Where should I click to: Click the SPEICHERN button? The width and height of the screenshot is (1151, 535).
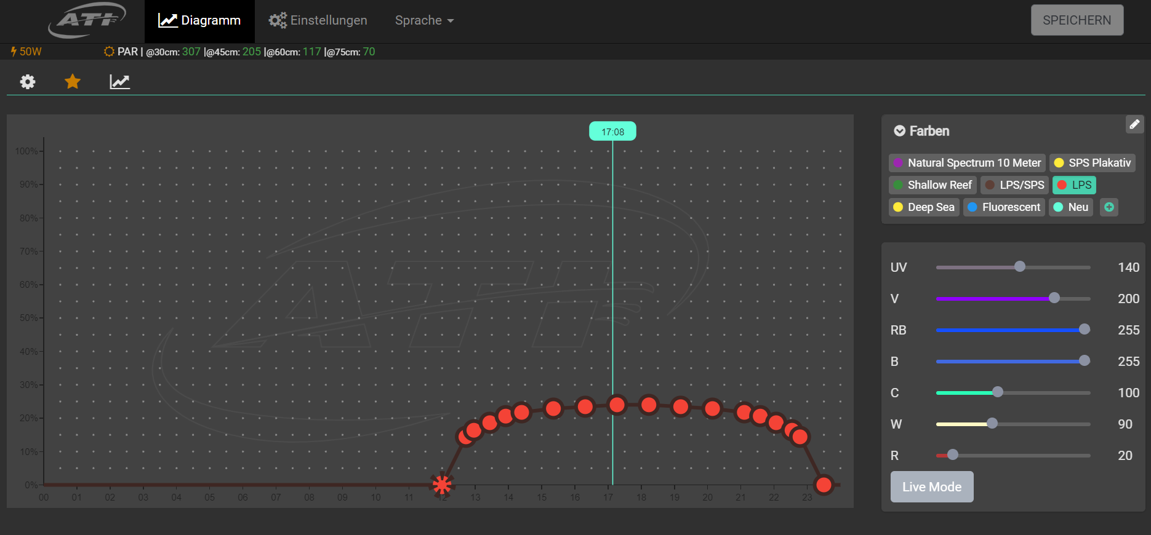click(x=1077, y=20)
